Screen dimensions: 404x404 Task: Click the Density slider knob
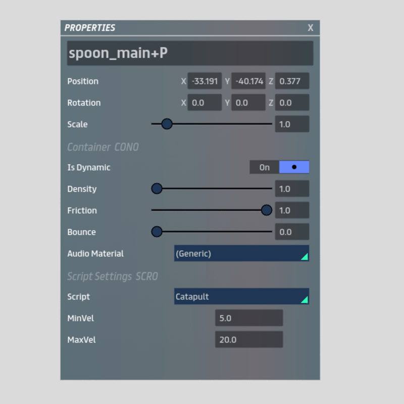157,189
